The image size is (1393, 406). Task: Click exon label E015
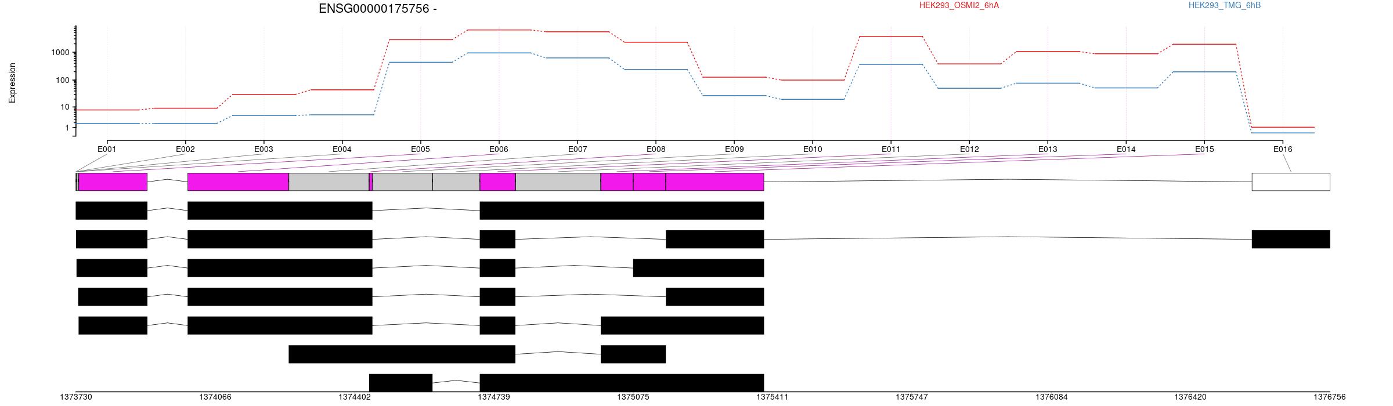coord(1204,149)
